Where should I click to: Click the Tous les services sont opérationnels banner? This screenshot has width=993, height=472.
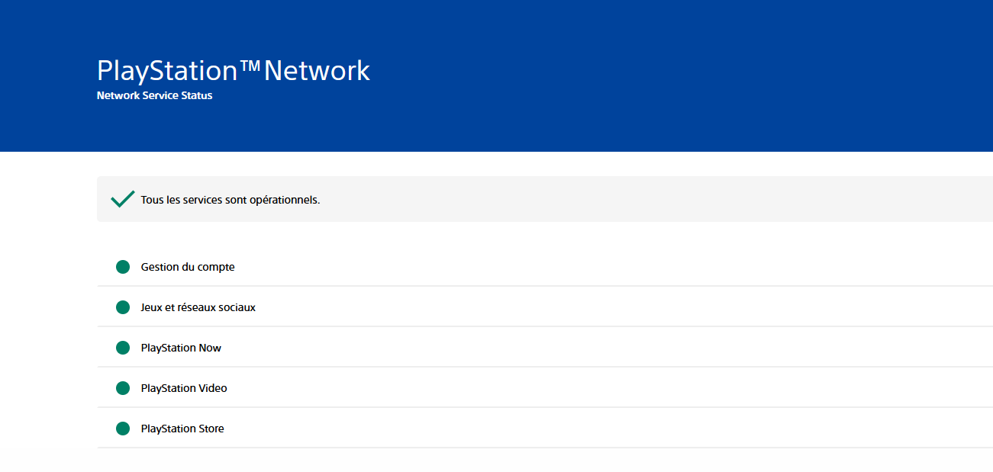pyautogui.click(x=305, y=199)
